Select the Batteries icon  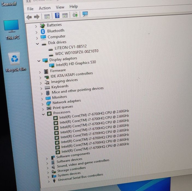tap(42, 26)
